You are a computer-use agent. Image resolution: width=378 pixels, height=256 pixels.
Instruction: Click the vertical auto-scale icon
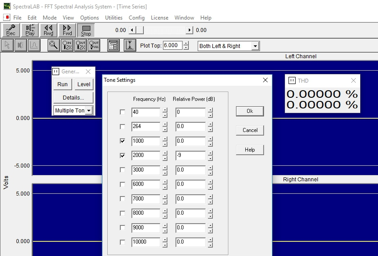(130, 45)
